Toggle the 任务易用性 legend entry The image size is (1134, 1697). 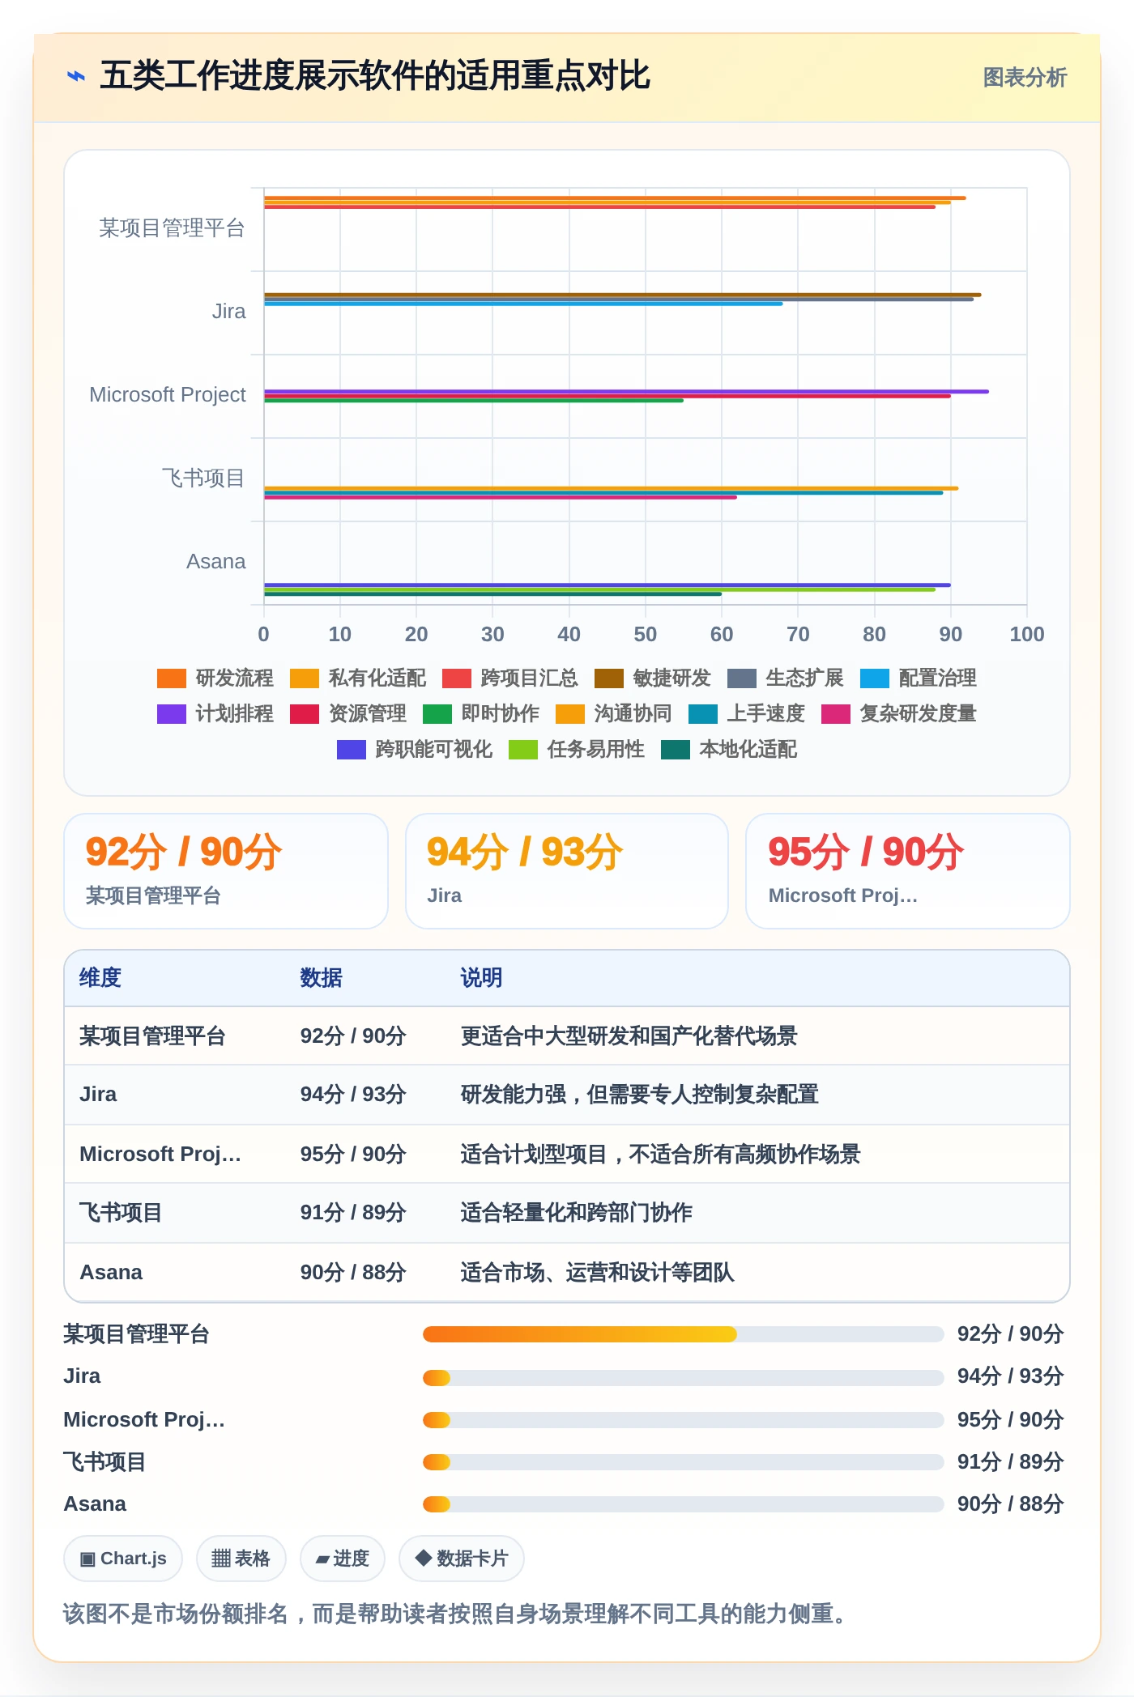pos(577,749)
